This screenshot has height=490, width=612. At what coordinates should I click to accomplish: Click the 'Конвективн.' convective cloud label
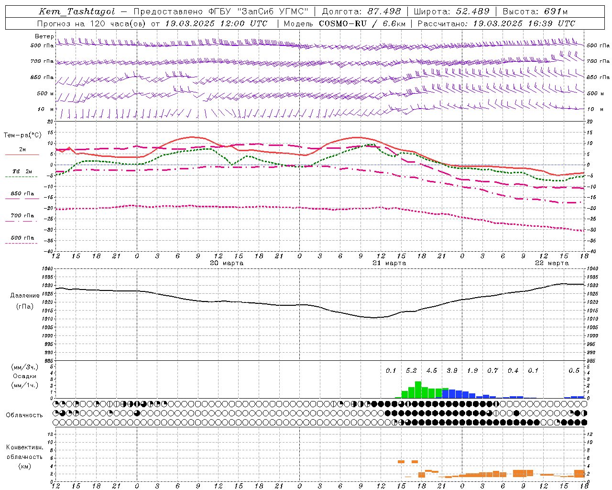(24, 447)
